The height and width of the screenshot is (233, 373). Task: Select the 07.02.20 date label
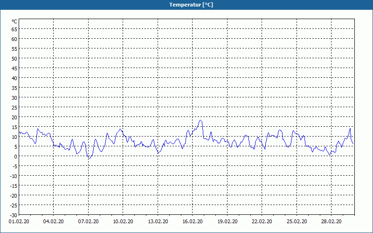[88, 221]
